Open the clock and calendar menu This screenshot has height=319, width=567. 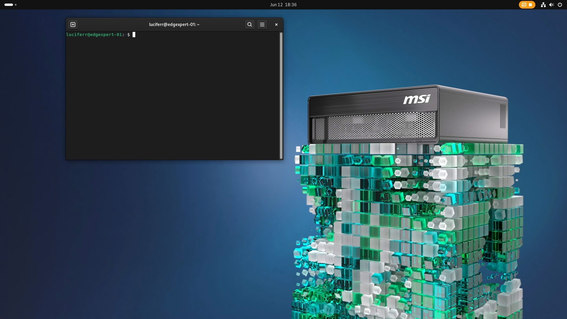point(283,5)
